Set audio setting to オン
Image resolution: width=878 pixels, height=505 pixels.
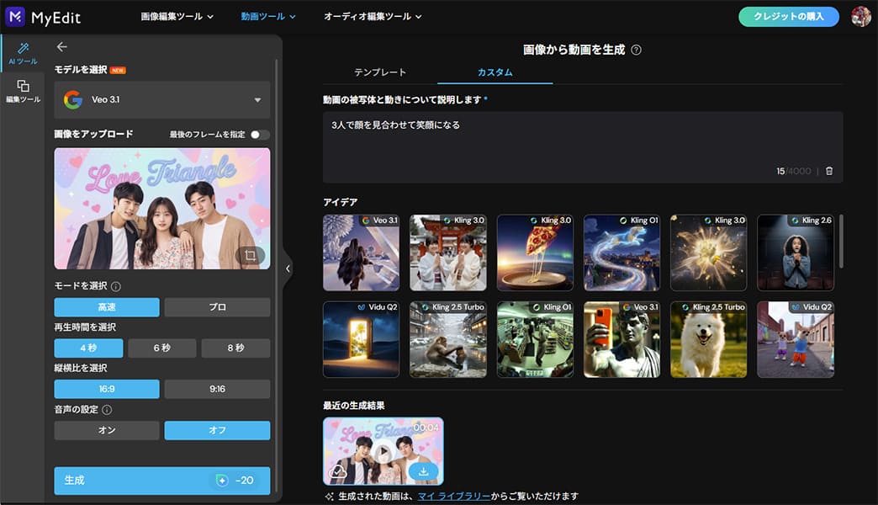(107, 430)
